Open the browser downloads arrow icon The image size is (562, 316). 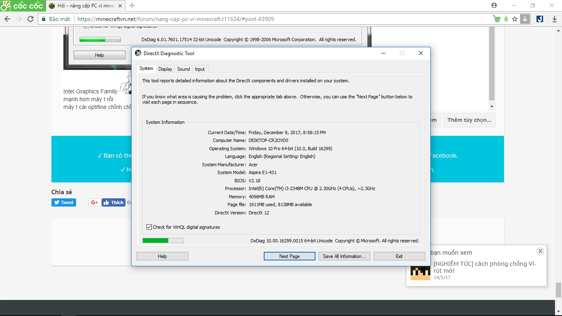(555, 19)
